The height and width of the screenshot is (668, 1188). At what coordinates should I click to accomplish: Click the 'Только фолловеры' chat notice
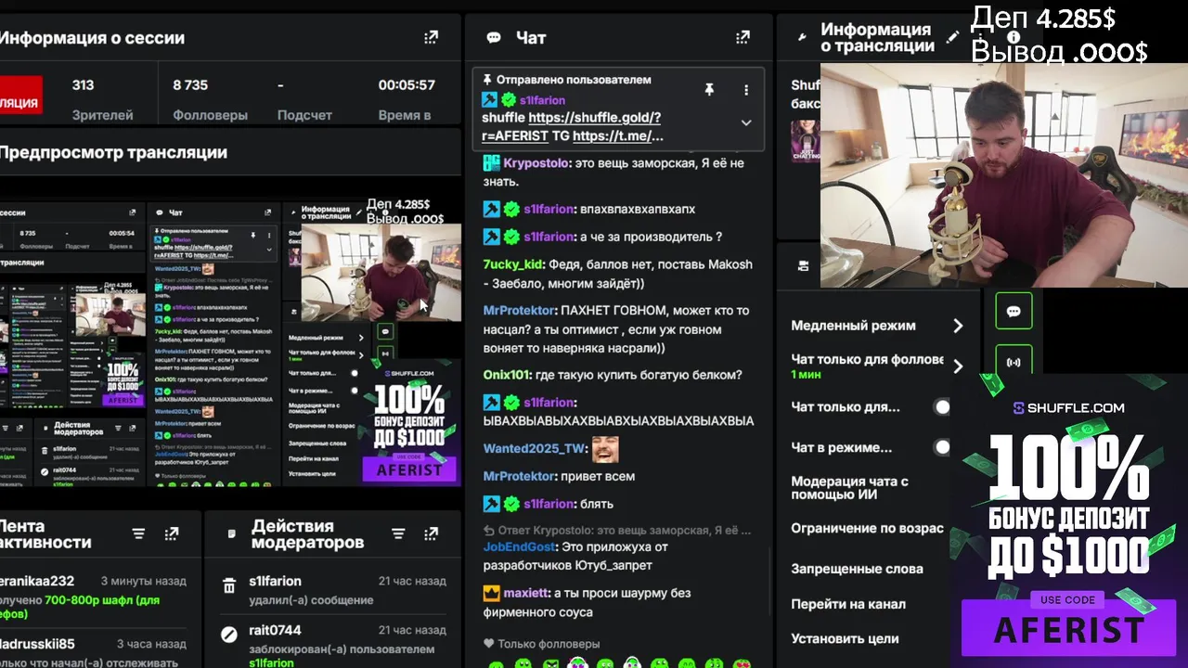pos(549,644)
